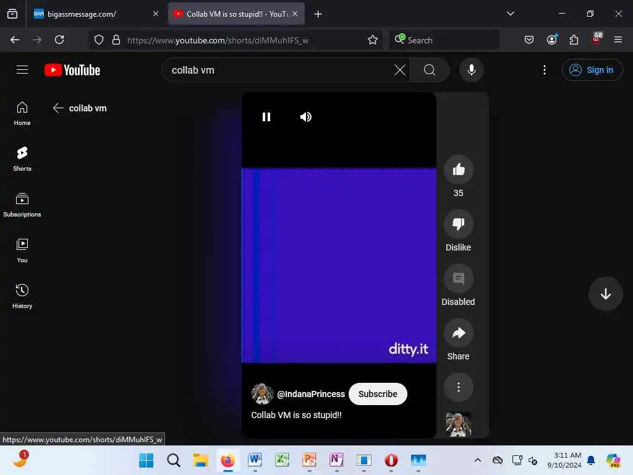
Task: Open the Short's three-dot more actions
Action: pyautogui.click(x=458, y=387)
